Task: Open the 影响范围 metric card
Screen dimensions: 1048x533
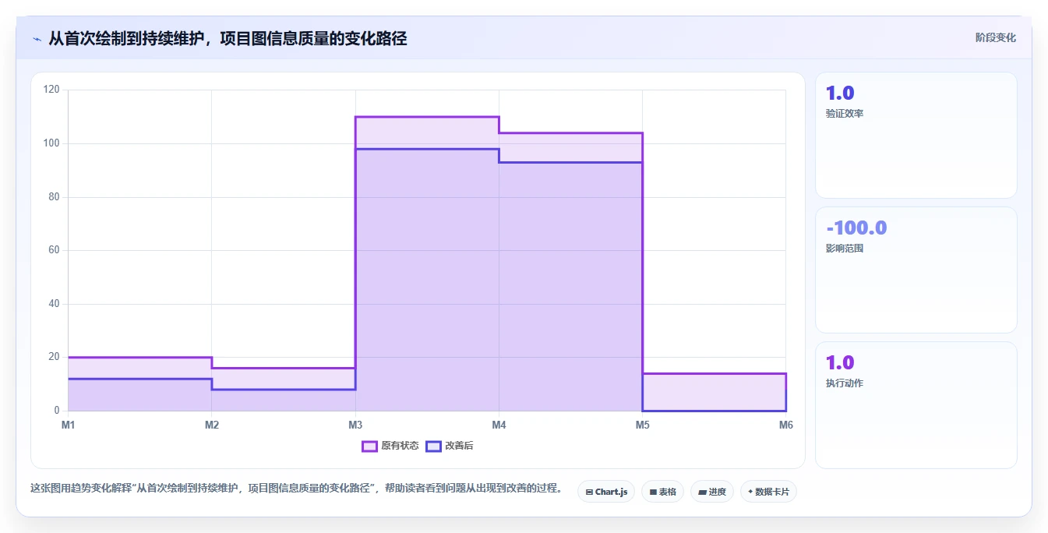Action: point(916,270)
